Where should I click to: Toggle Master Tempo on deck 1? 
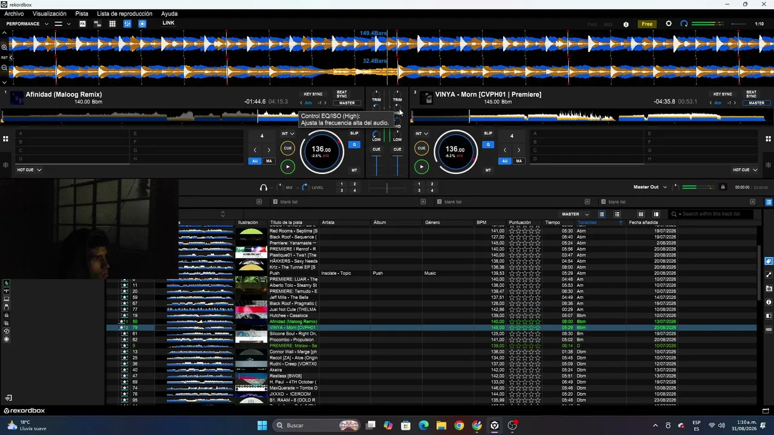pos(354,170)
